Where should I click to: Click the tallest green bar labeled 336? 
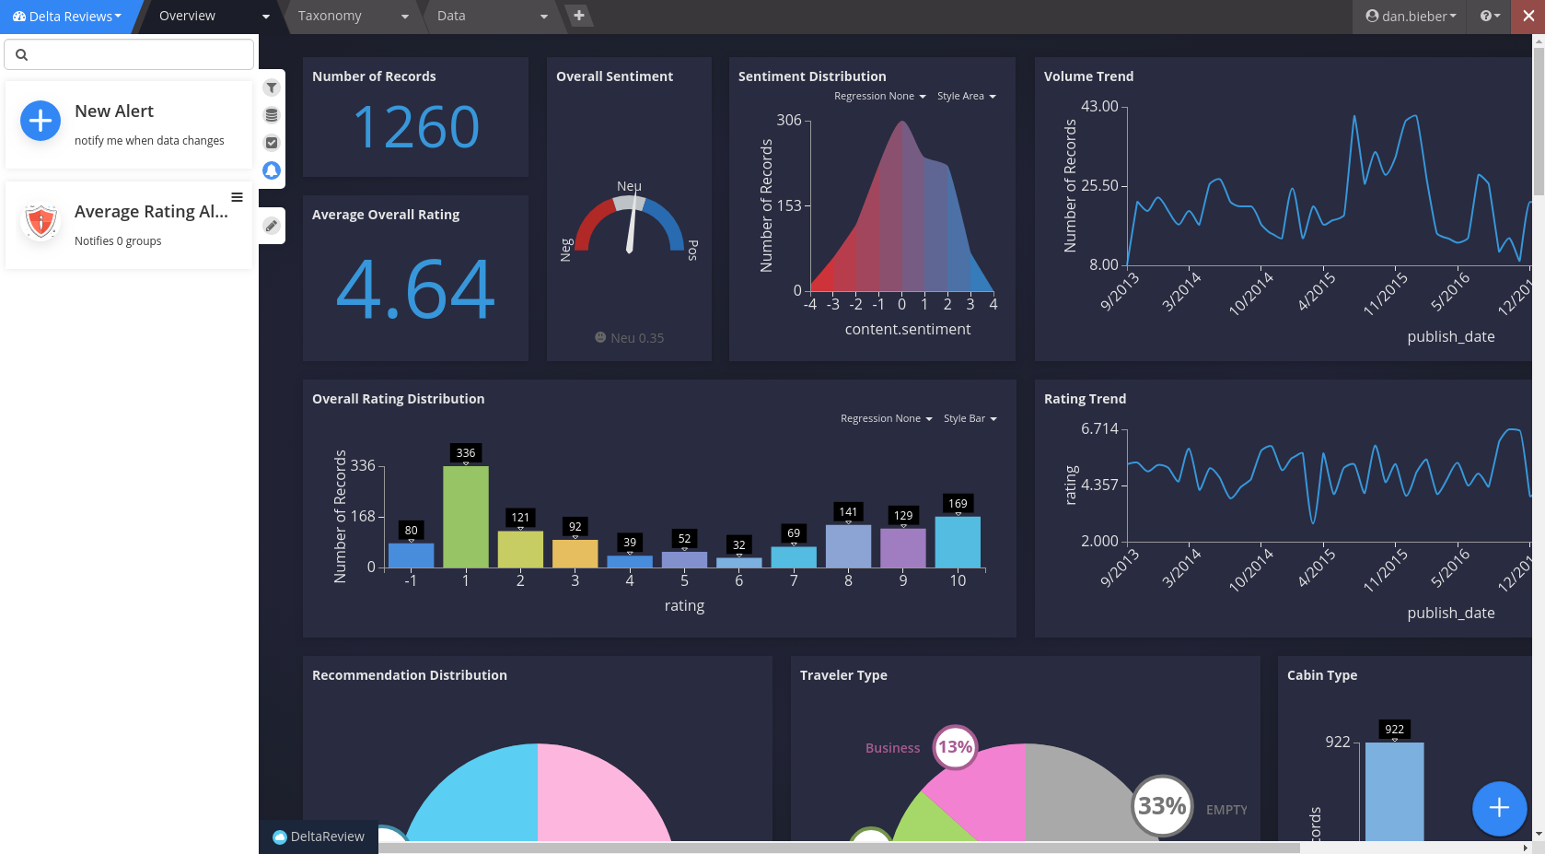pyautogui.click(x=466, y=516)
